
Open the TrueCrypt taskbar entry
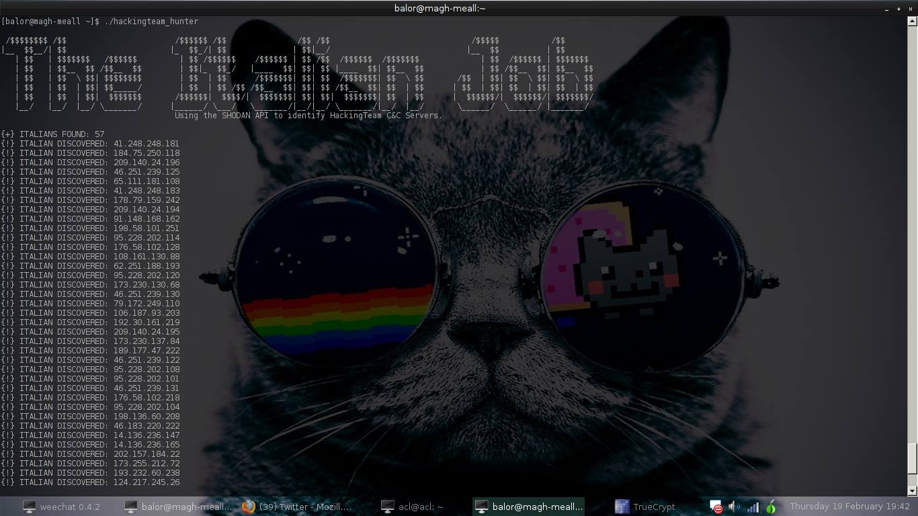tap(645, 507)
